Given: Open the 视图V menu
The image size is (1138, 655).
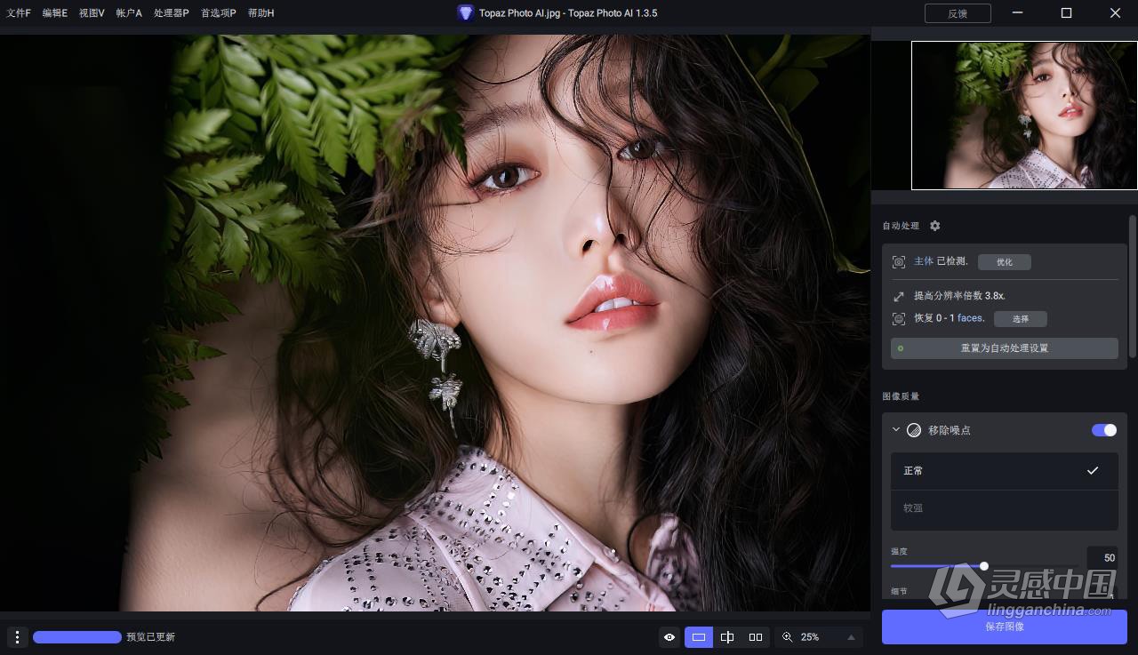Looking at the screenshot, I should [92, 13].
